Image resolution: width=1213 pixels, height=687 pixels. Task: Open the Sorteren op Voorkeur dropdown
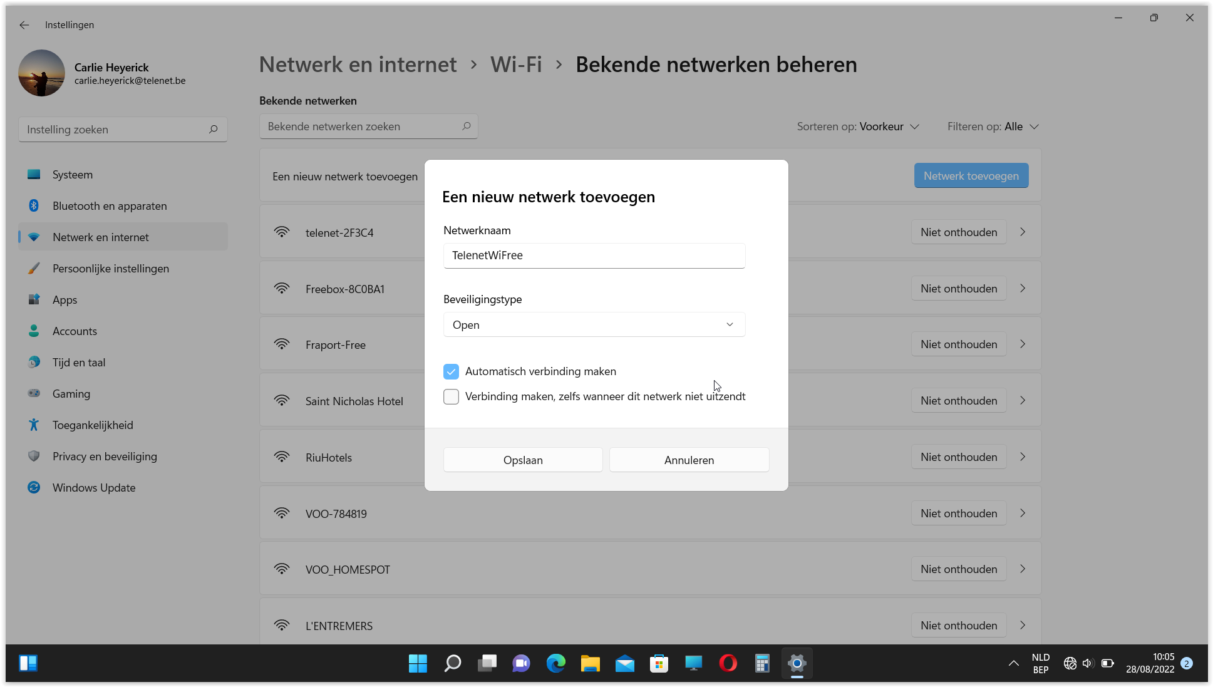tap(858, 127)
